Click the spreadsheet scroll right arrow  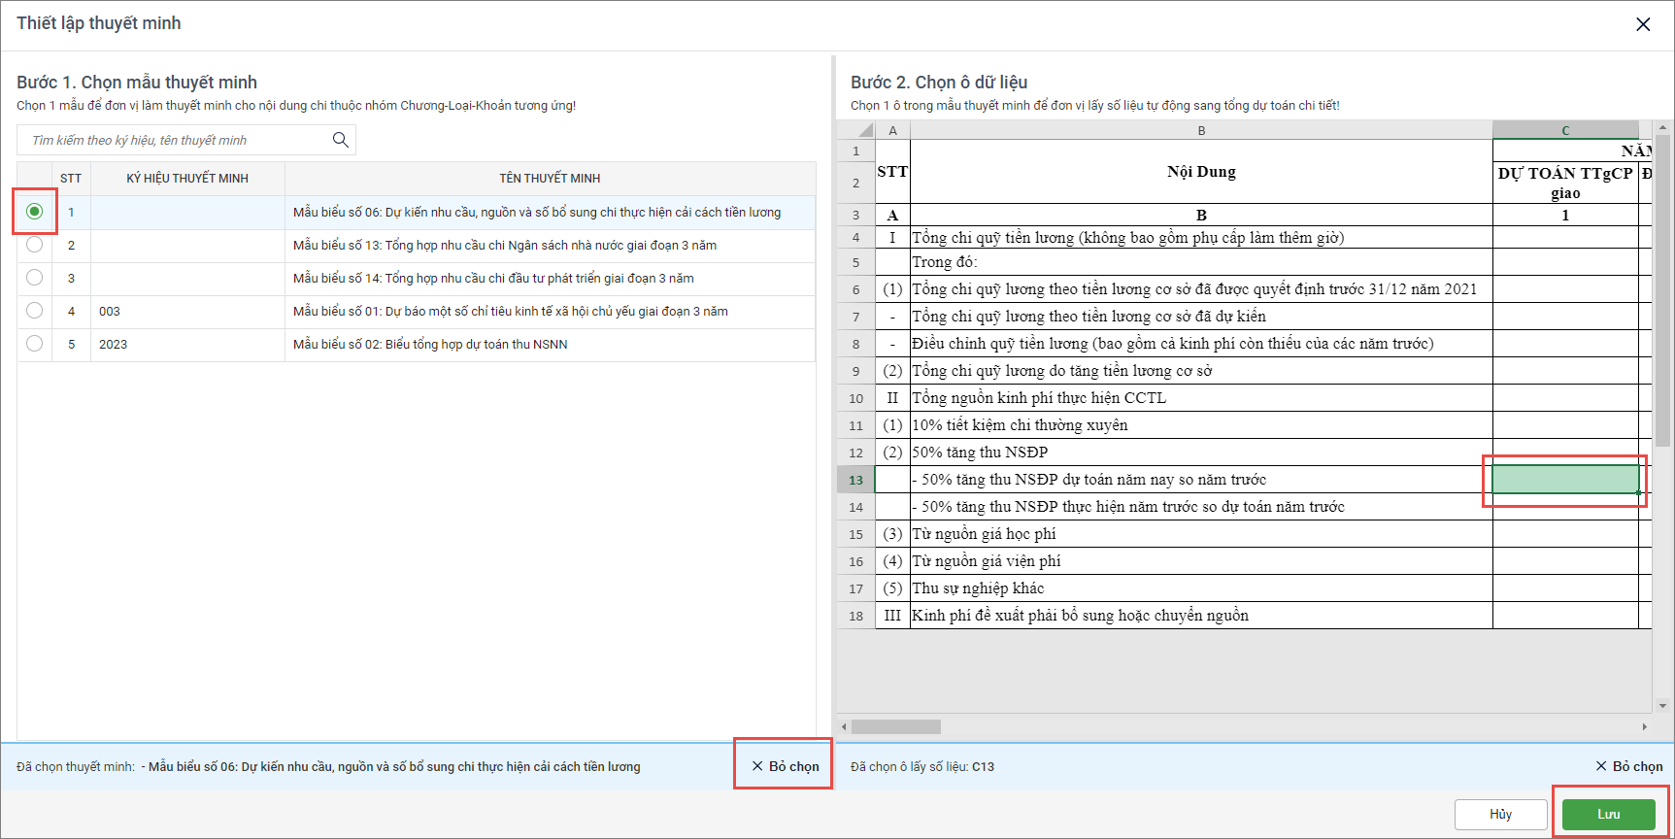click(1644, 726)
